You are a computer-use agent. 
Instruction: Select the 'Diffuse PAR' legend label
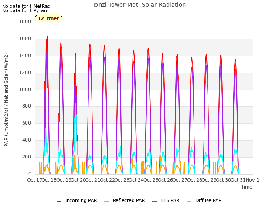208,200
